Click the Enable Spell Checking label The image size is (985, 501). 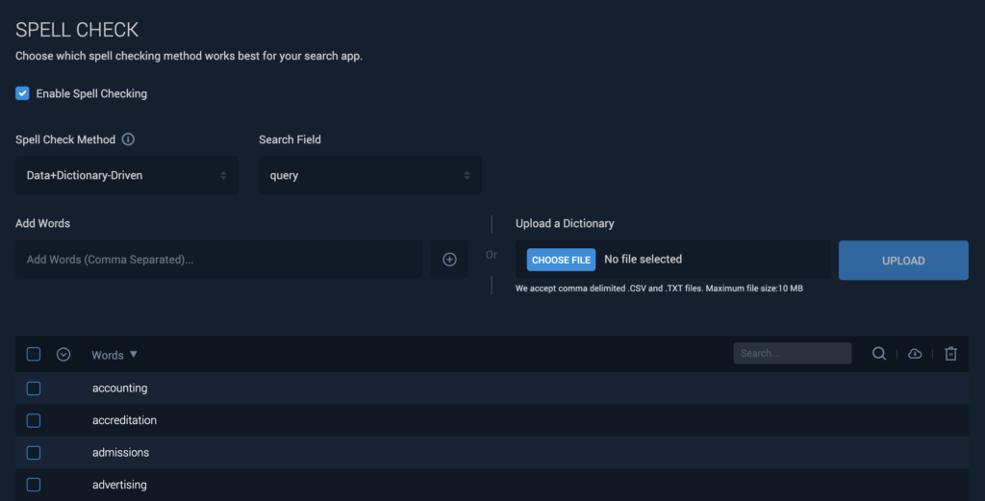tap(91, 93)
